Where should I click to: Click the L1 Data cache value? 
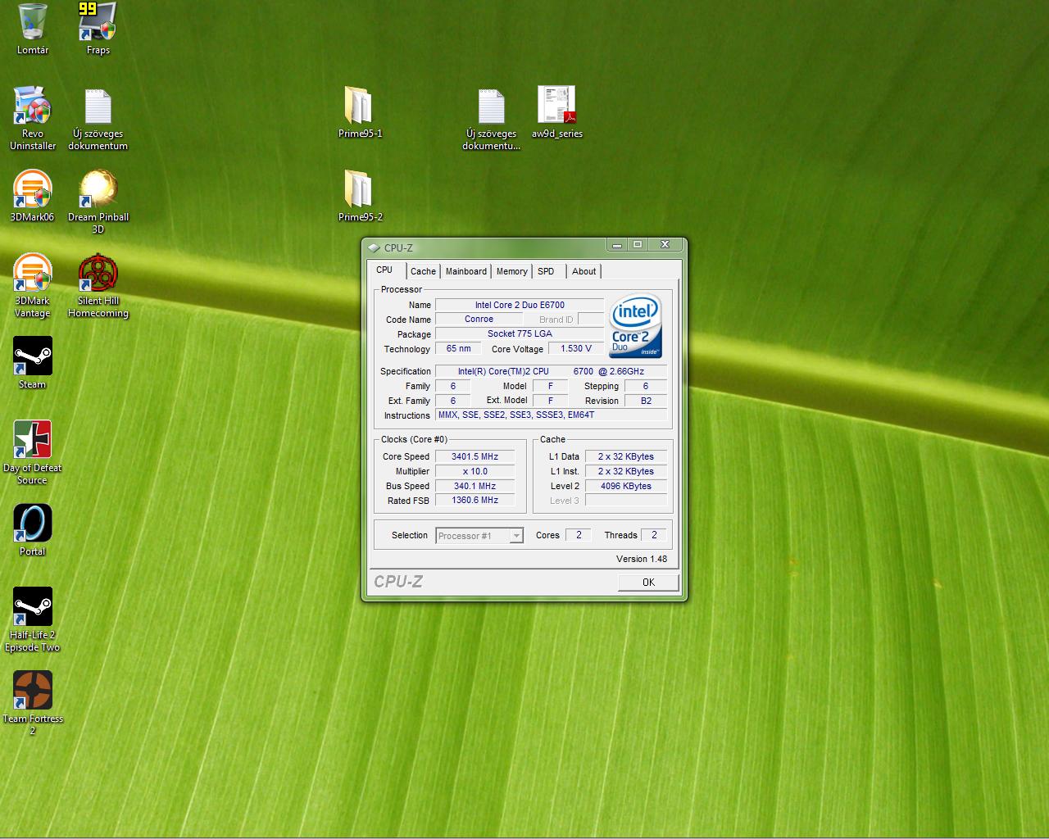coord(625,456)
